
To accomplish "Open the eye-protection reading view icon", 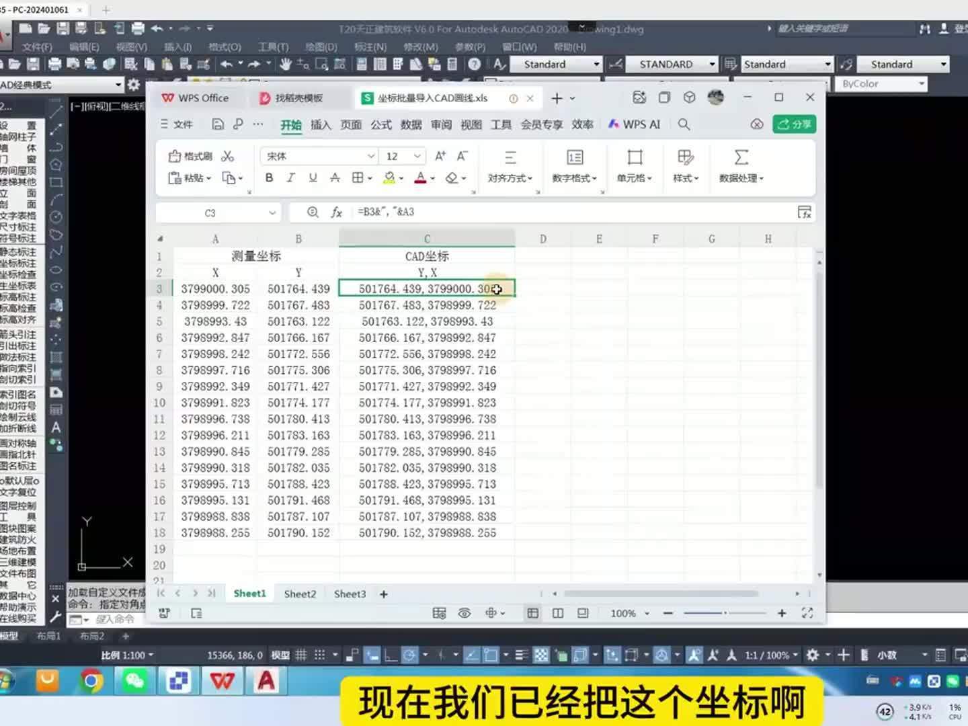I will click(464, 613).
